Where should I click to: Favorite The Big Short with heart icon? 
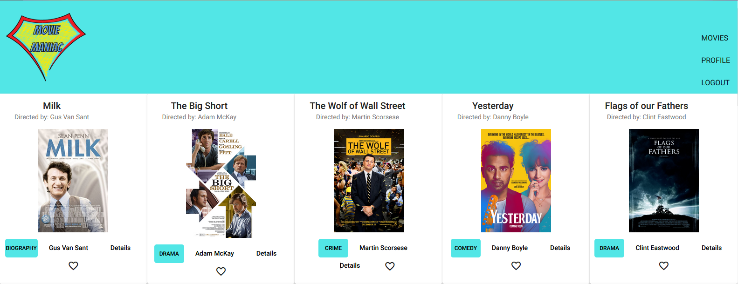point(221,271)
